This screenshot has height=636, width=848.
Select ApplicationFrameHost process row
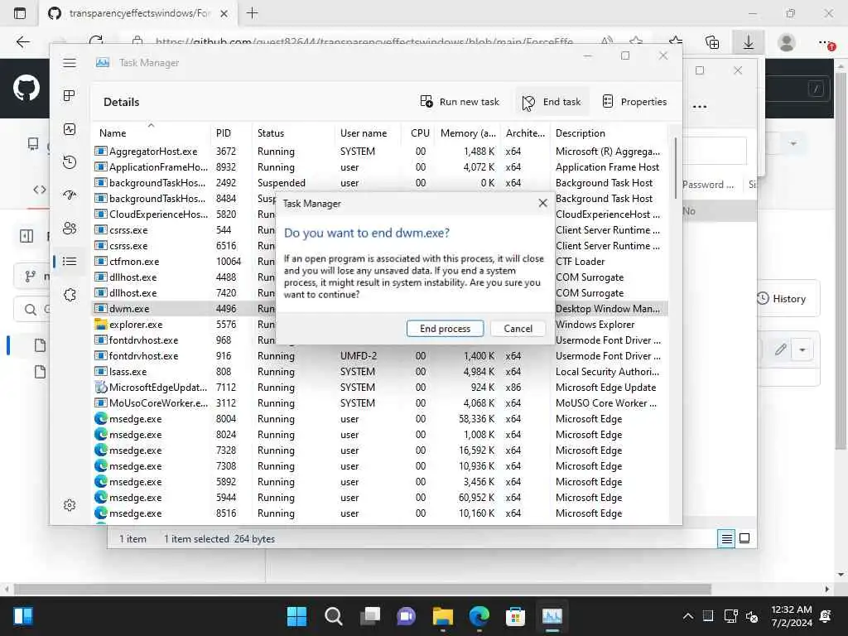click(380, 167)
